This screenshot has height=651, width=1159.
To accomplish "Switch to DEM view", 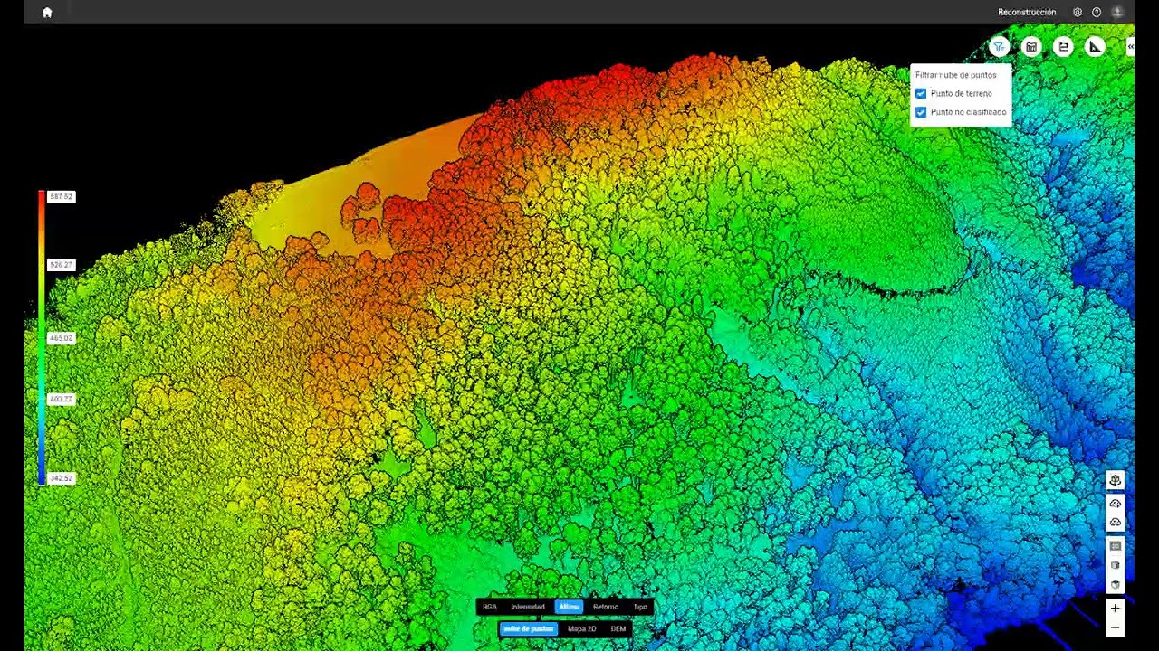I will (x=618, y=628).
